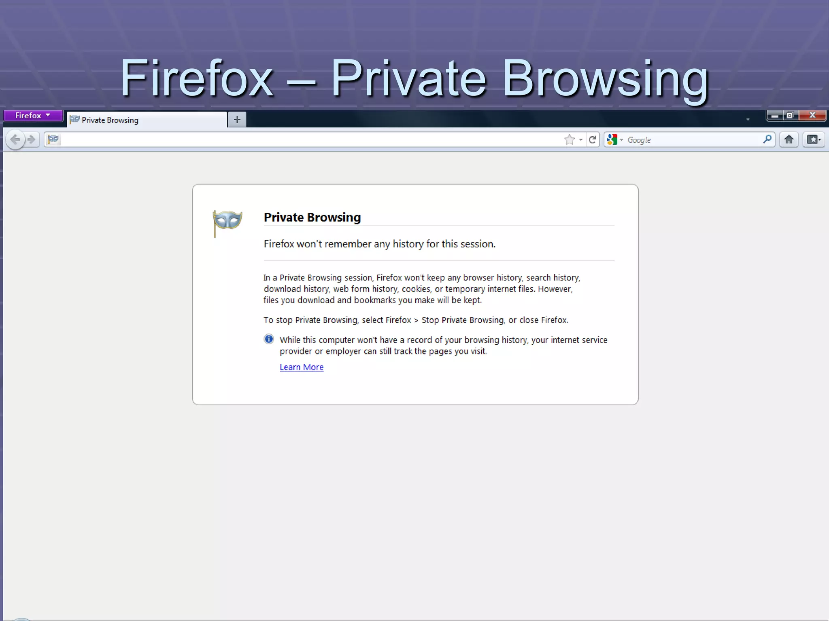The image size is (829, 621).
Task: Click "To stop Private Browsing" instruction text
Action: point(416,320)
